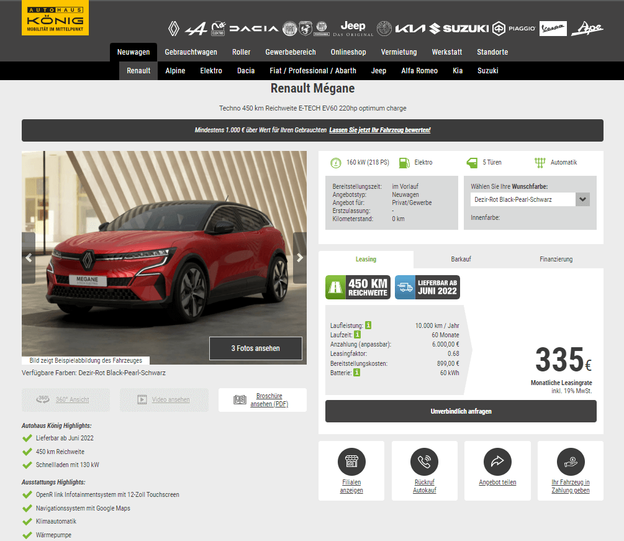Select the Alfa Romeo submenu item
The width and height of the screenshot is (624, 541).
[420, 71]
